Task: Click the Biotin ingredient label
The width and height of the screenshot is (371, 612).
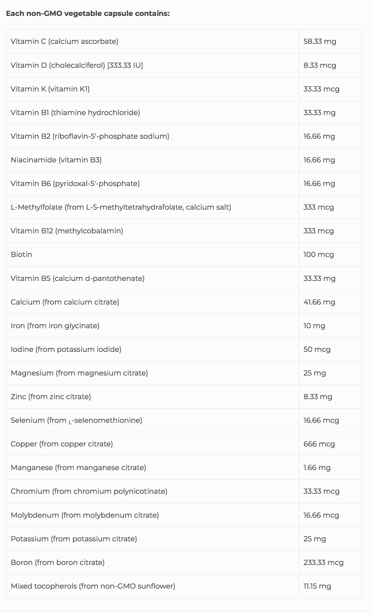Action: tap(21, 254)
